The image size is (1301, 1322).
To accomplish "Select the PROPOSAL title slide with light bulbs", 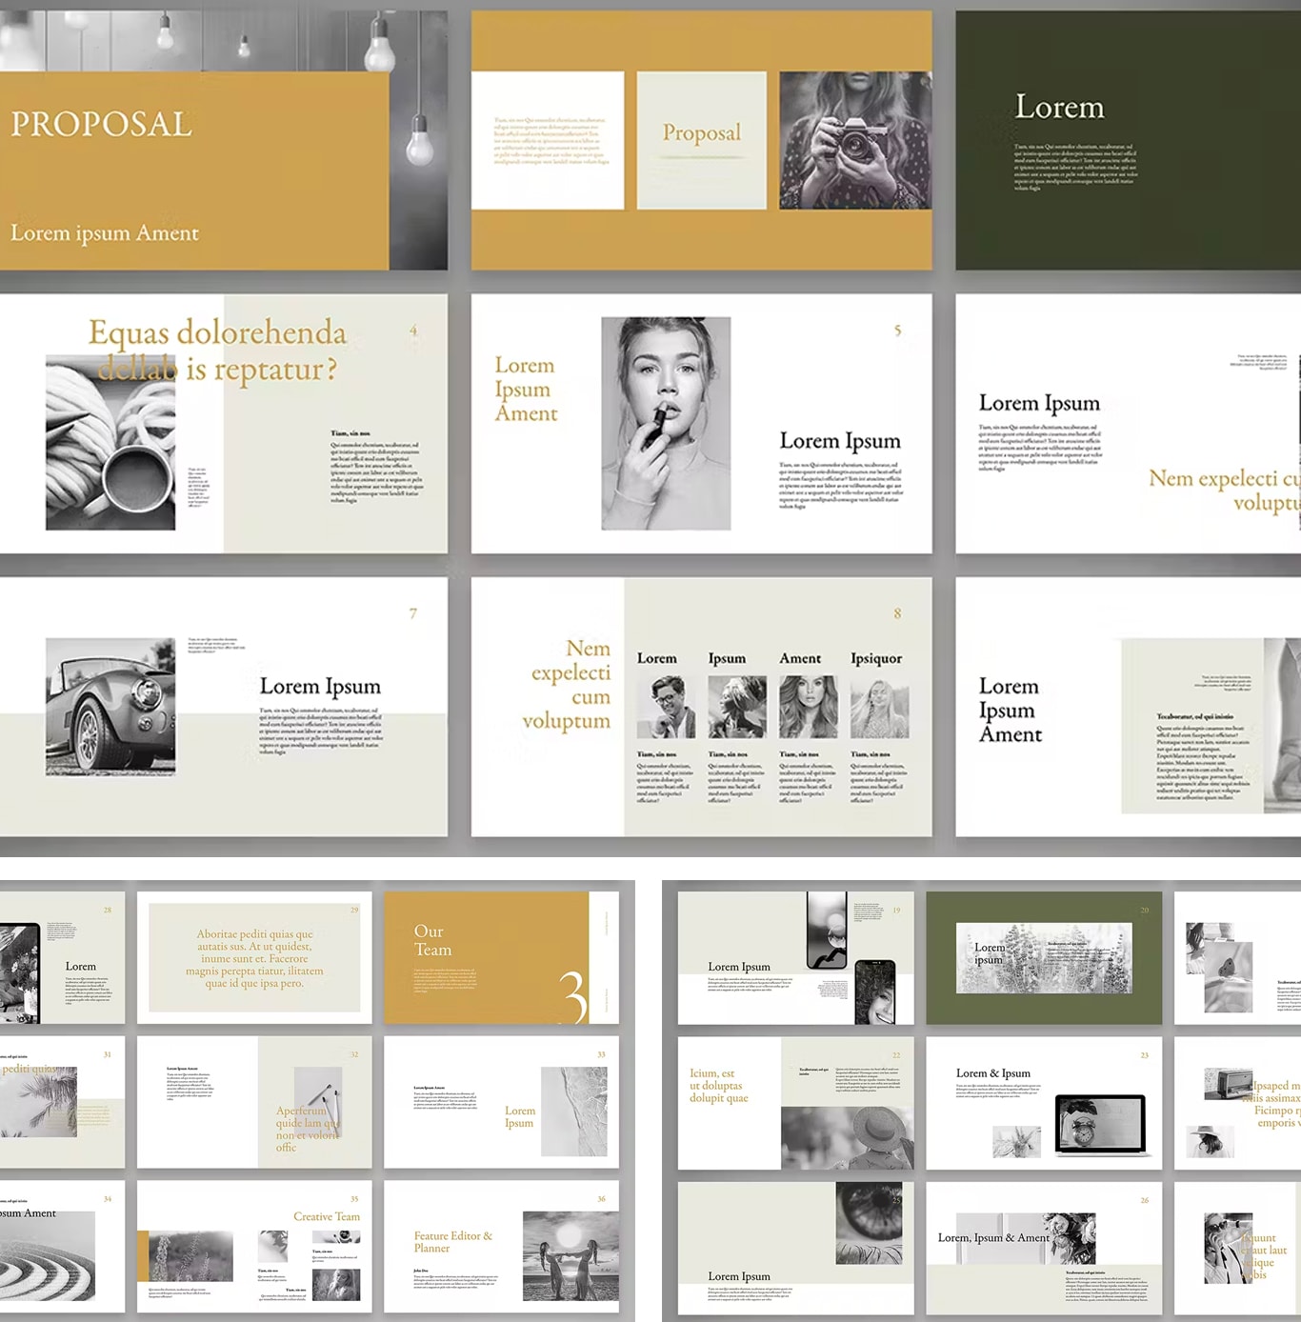I will tap(223, 140).
